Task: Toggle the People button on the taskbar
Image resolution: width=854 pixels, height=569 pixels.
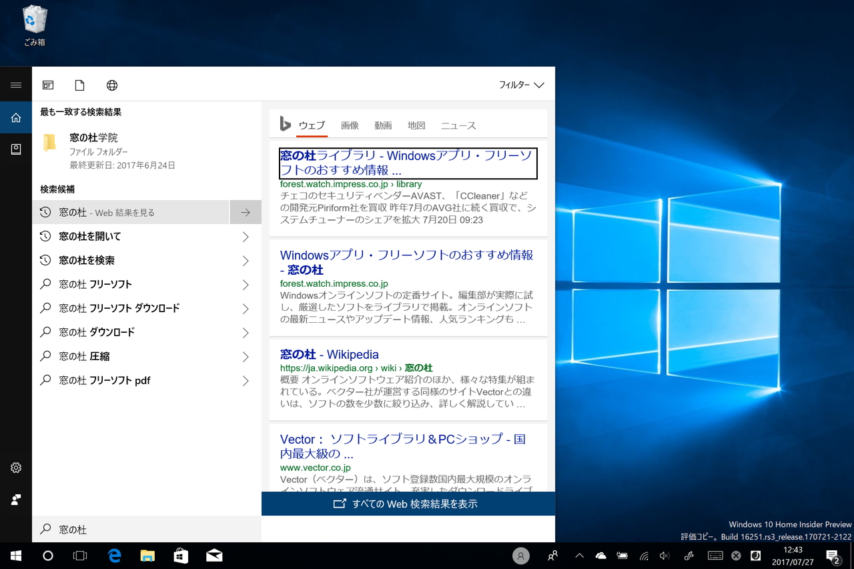Action: pos(552,555)
